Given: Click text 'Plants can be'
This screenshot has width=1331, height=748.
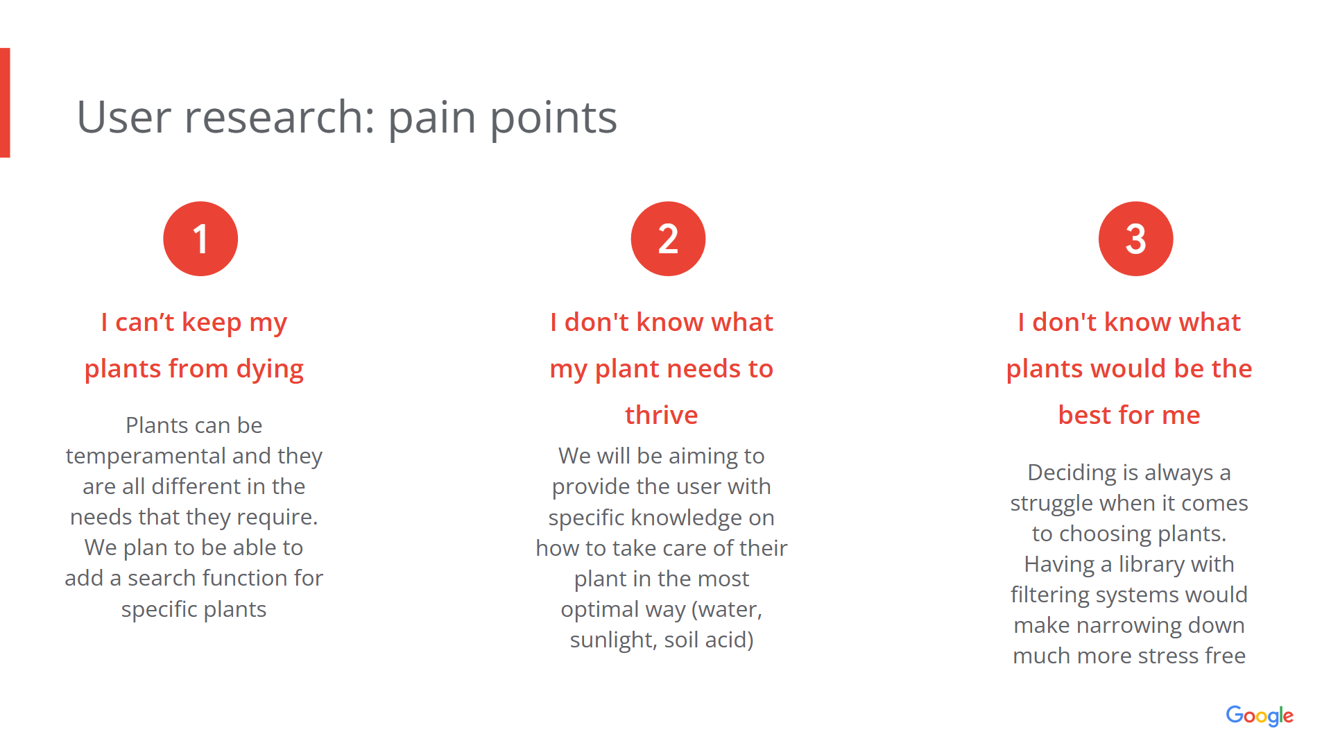Looking at the screenshot, I should pyautogui.click(x=194, y=425).
